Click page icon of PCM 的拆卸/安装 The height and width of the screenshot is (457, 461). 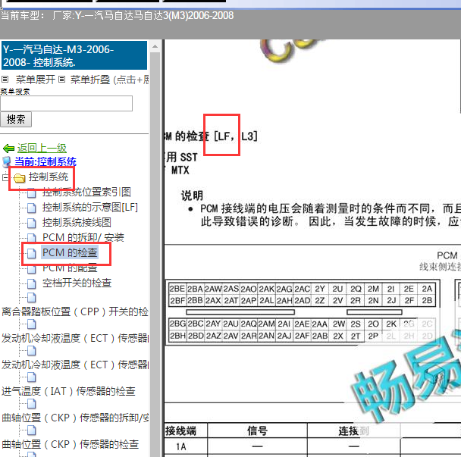[32, 238]
